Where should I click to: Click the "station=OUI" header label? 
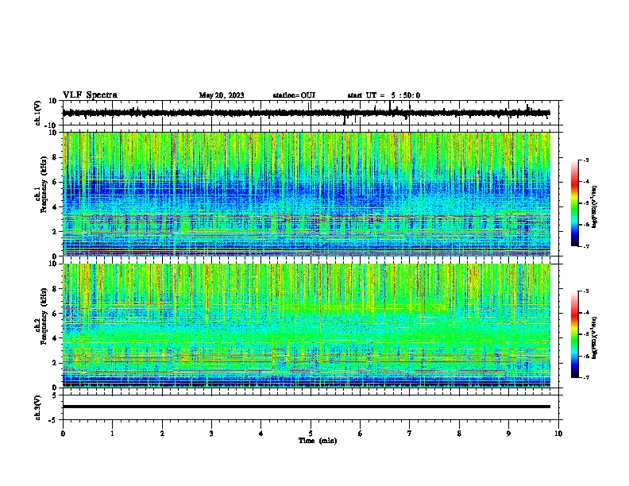point(294,95)
